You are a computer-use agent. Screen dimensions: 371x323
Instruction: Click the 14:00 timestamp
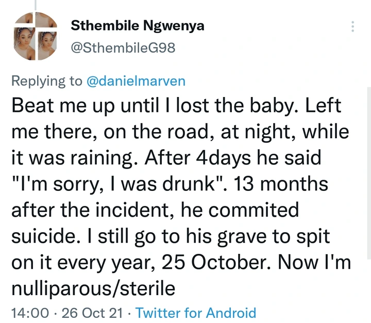click(x=30, y=313)
